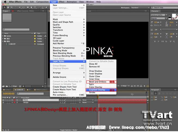
Task: Open the 1 View layout dropdown
Action: 125,86
